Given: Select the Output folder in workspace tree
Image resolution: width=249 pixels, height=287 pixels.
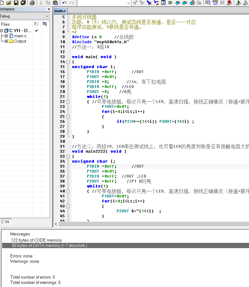Looking at the screenshot, I should coord(20,41).
